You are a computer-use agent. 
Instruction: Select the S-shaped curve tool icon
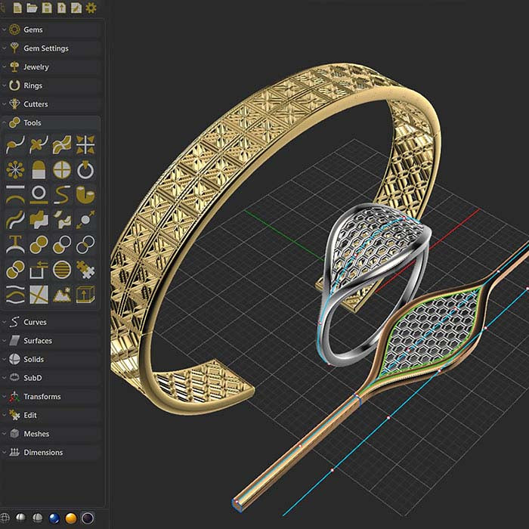[x=62, y=194]
